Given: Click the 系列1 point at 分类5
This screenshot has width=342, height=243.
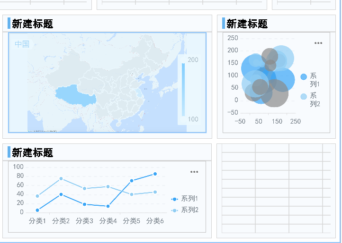Looking at the screenshot, I should pos(132,181).
